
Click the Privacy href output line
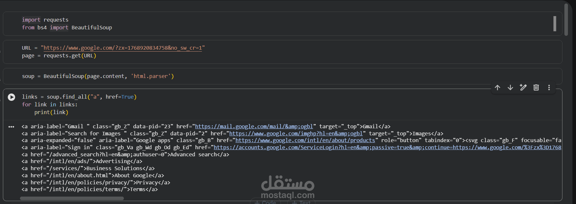(96, 182)
